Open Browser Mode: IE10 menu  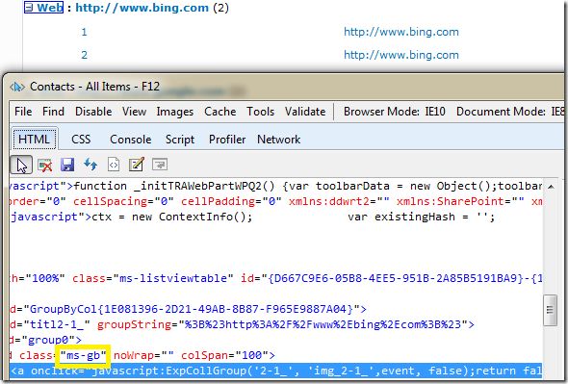click(395, 112)
